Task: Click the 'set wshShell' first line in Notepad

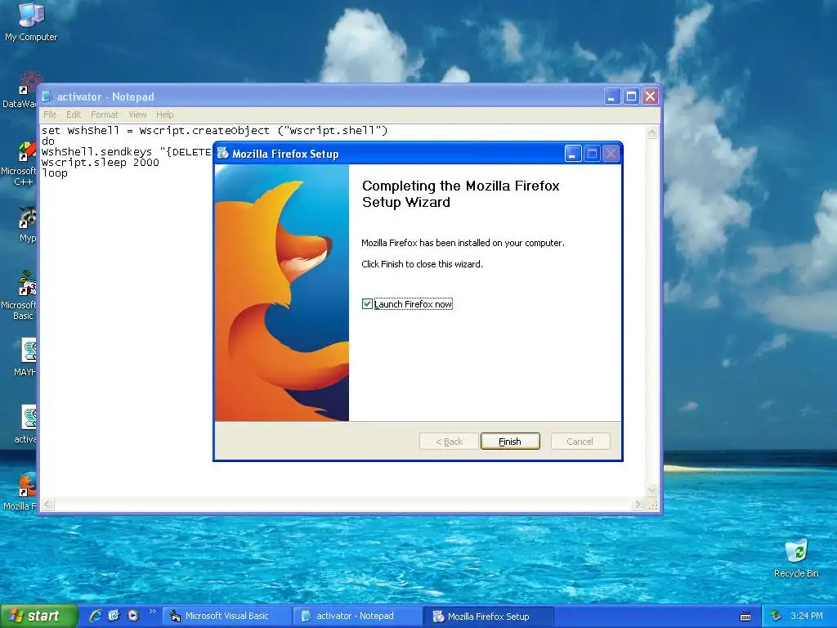Action: [x=215, y=130]
